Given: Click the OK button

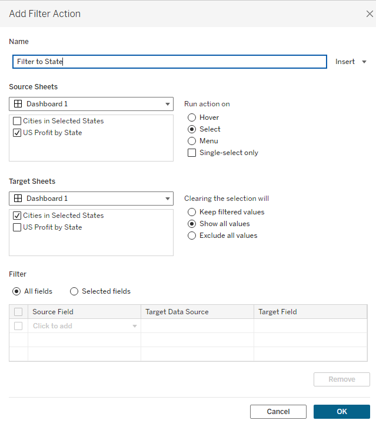Looking at the screenshot, I should click(342, 412).
